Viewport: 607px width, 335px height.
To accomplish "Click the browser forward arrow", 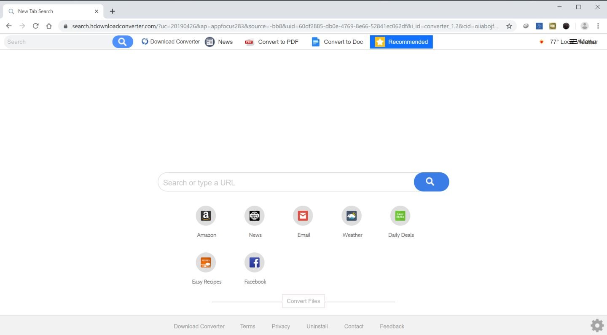I will (22, 26).
